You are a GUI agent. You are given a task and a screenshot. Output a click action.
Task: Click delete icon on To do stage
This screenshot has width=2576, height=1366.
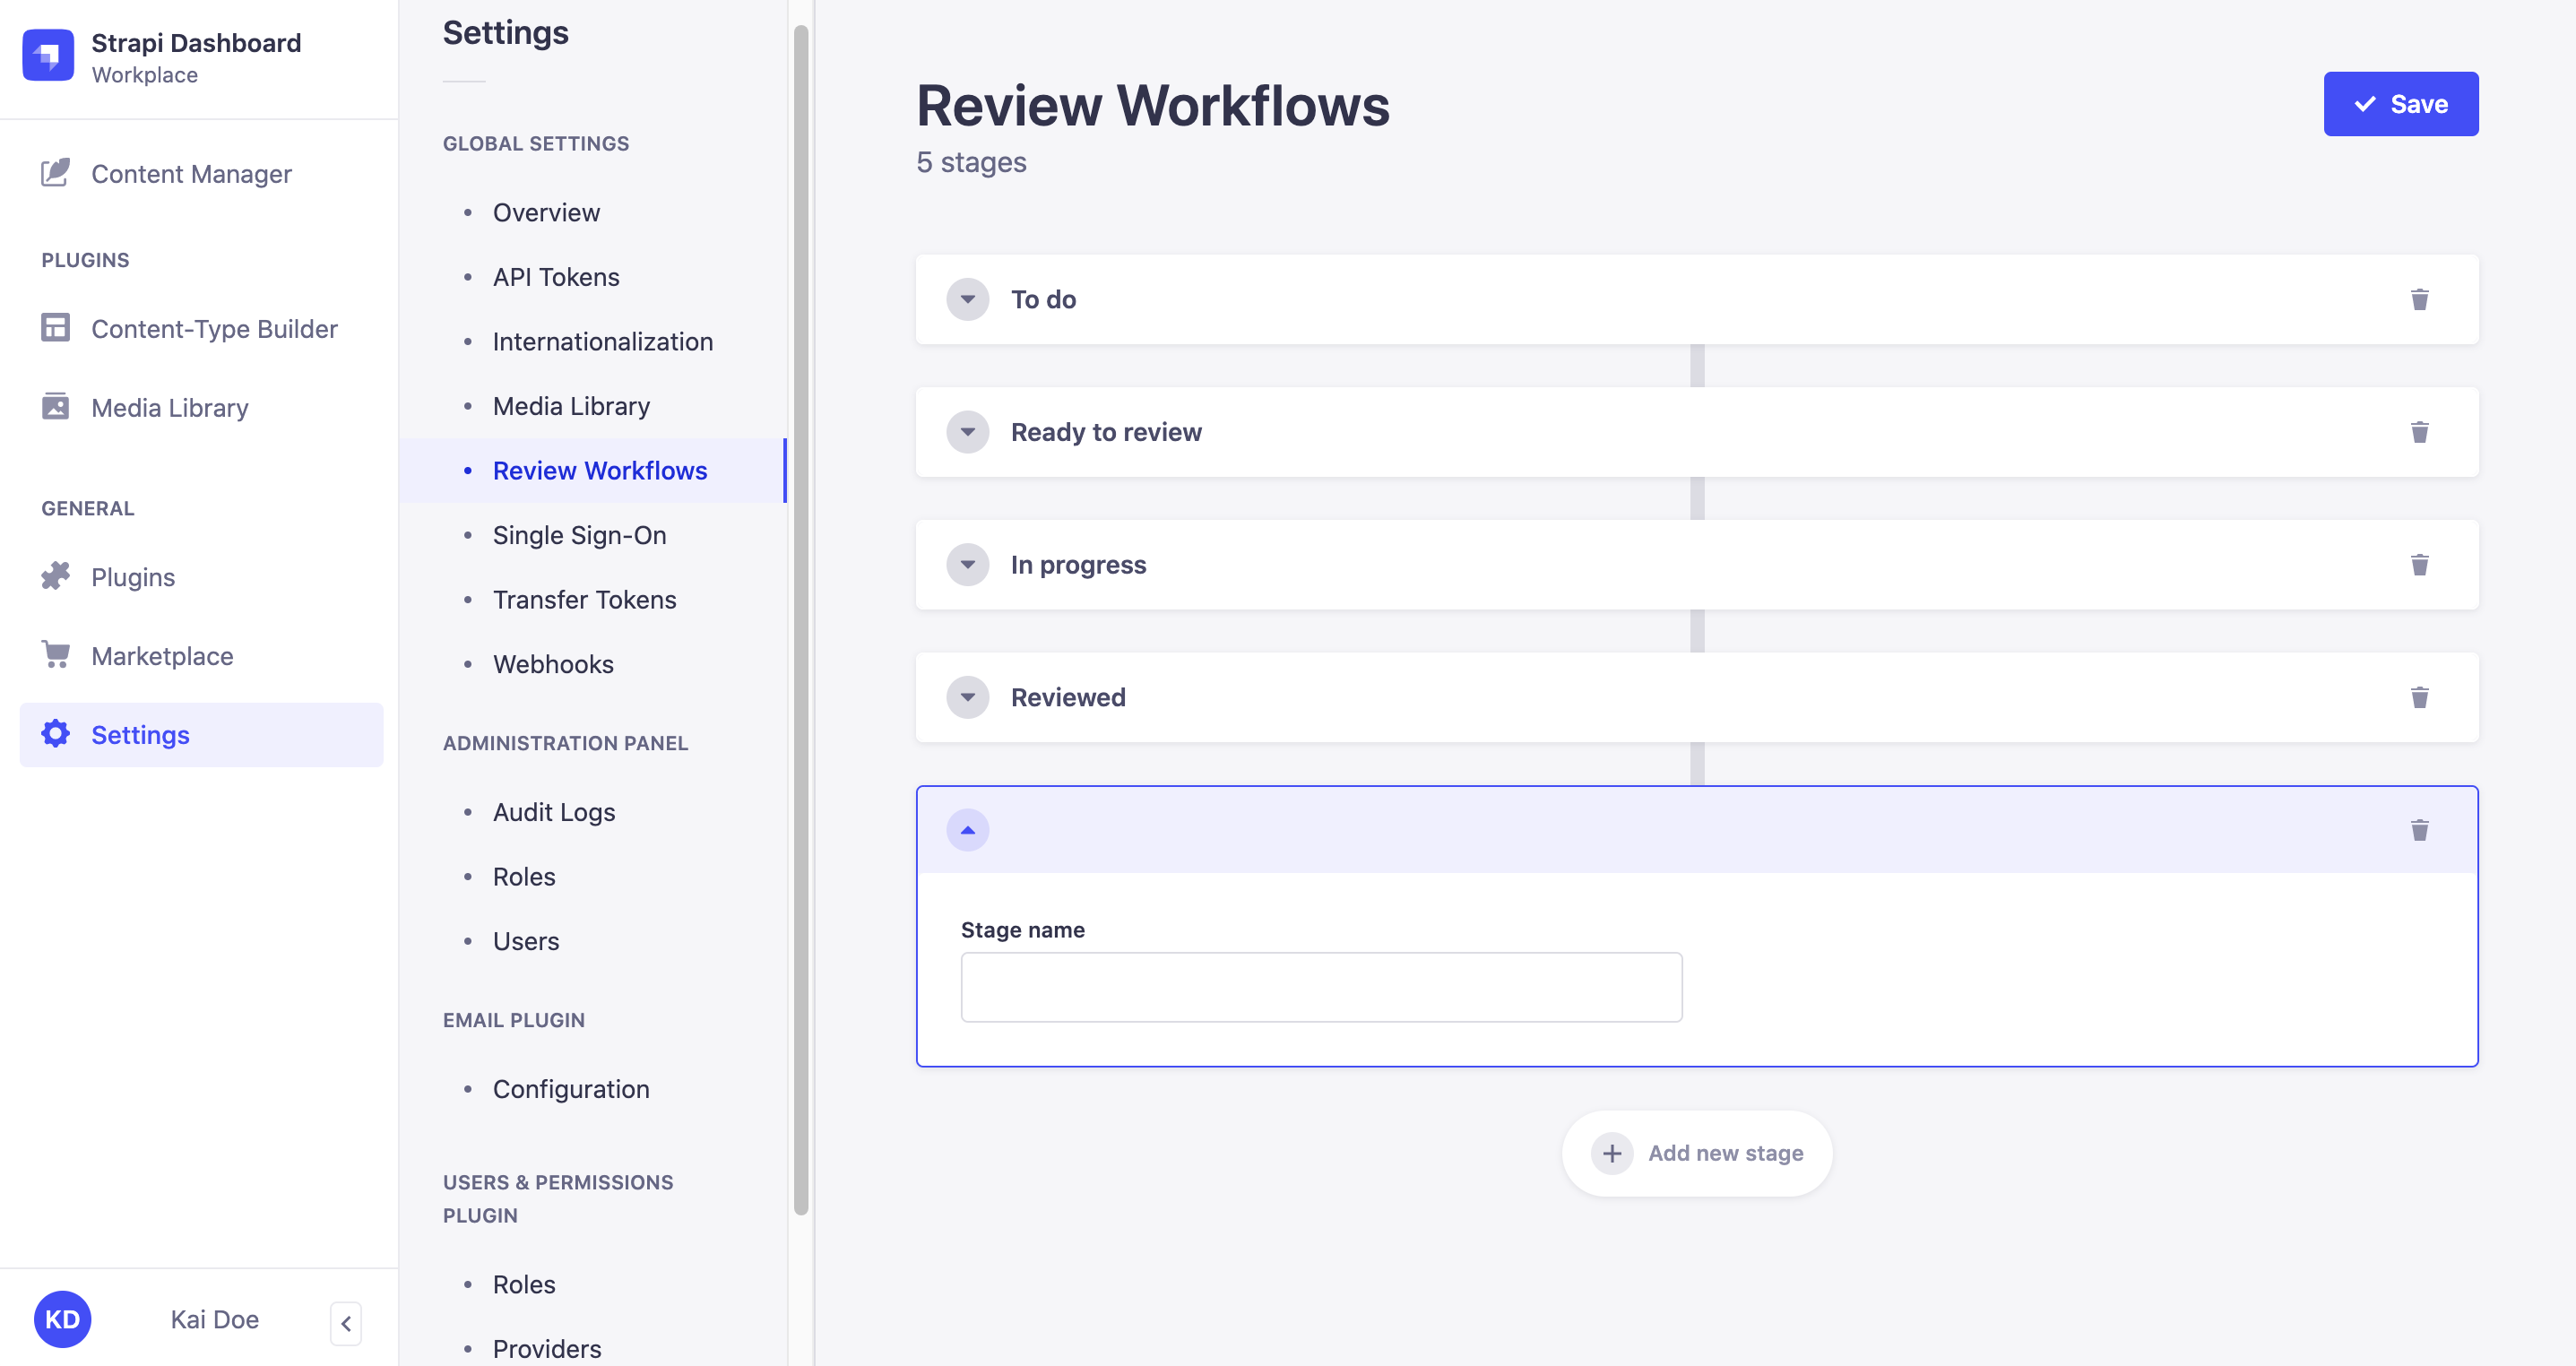[x=2419, y=298]
